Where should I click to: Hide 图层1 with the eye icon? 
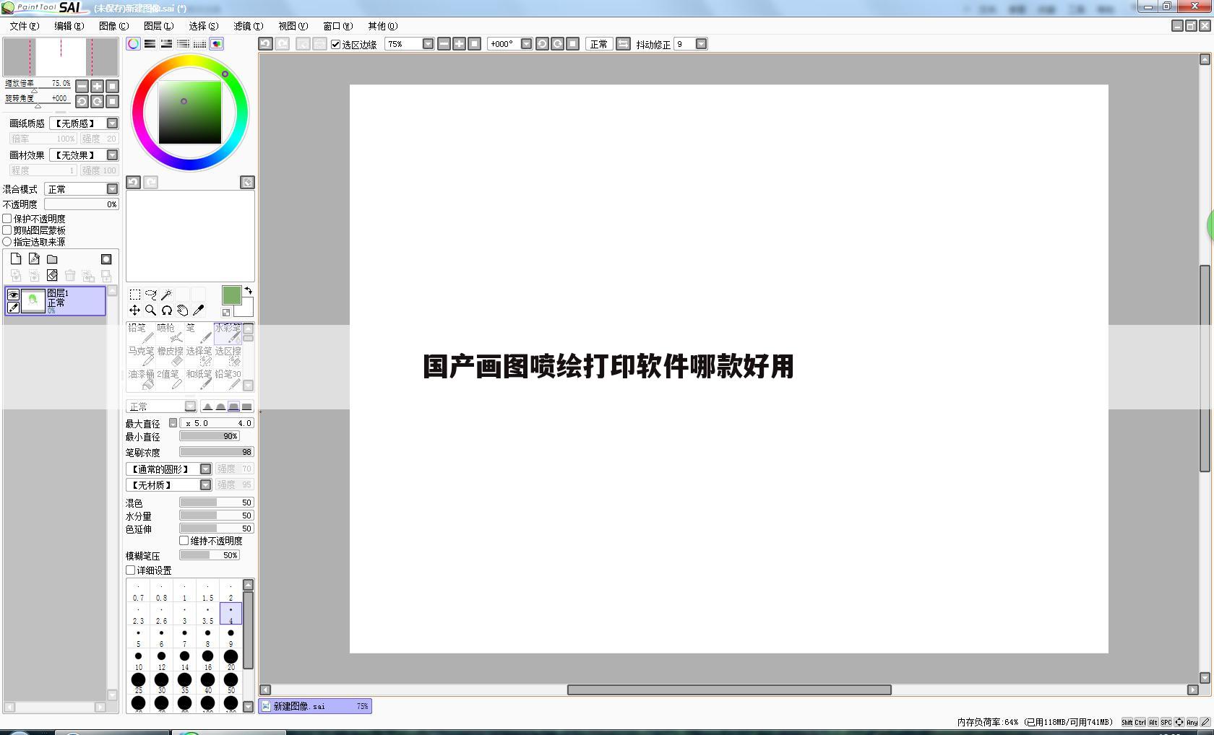pos(13,295)
